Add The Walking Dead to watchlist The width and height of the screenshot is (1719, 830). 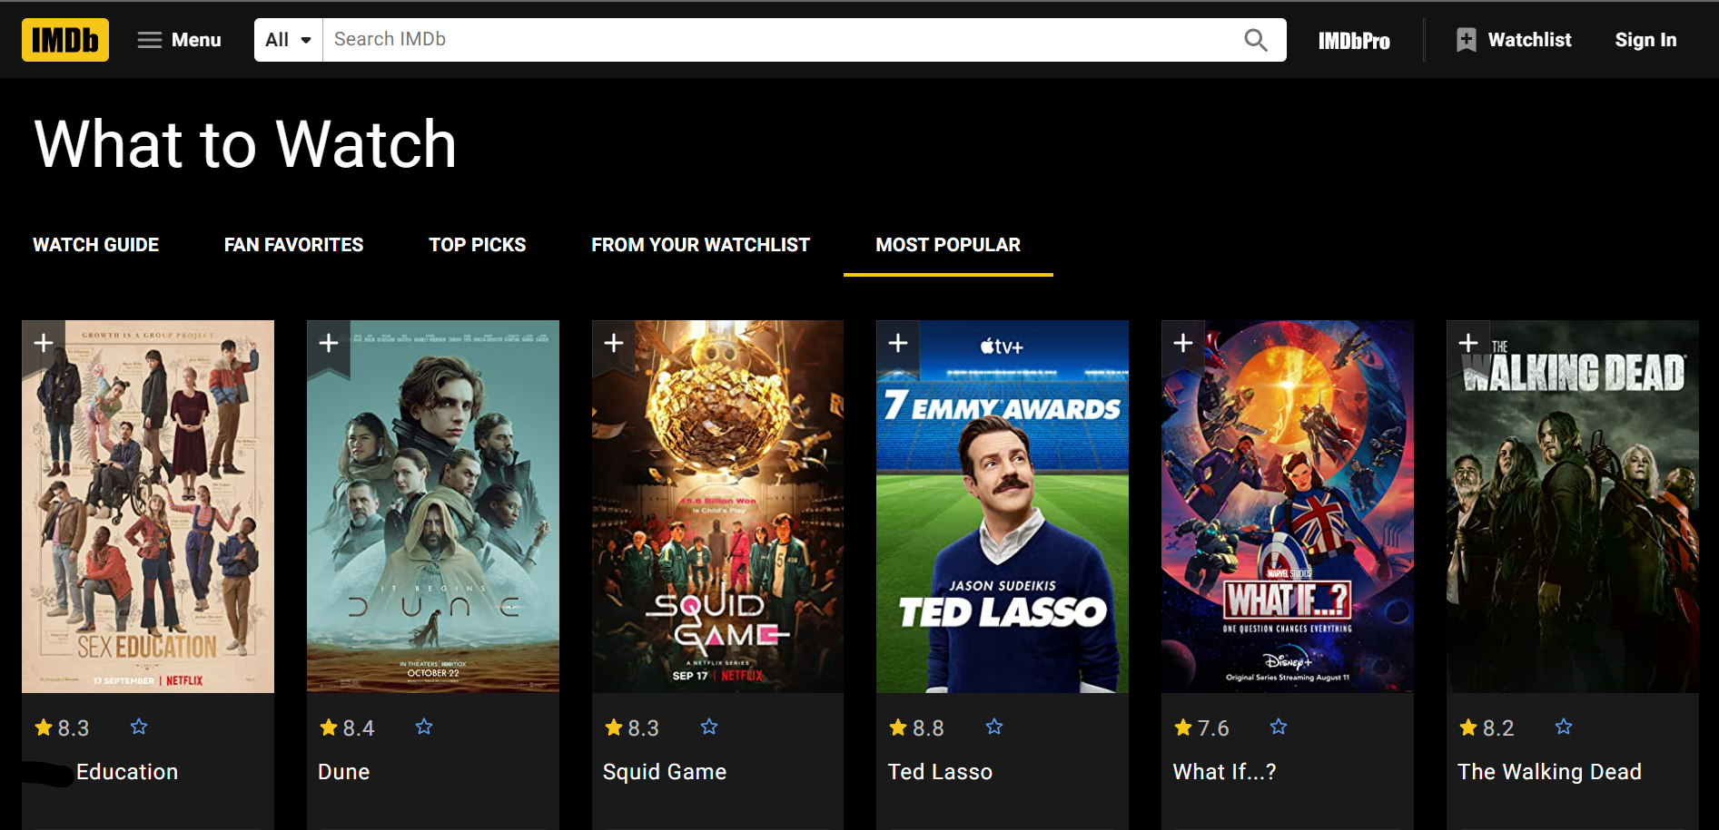(1468, 344)
